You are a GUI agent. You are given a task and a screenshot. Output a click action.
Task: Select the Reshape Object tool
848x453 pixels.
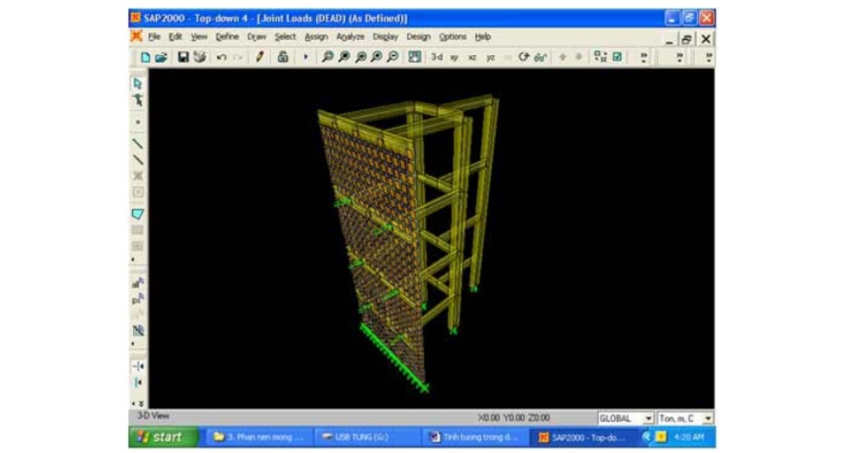[138, 100]
